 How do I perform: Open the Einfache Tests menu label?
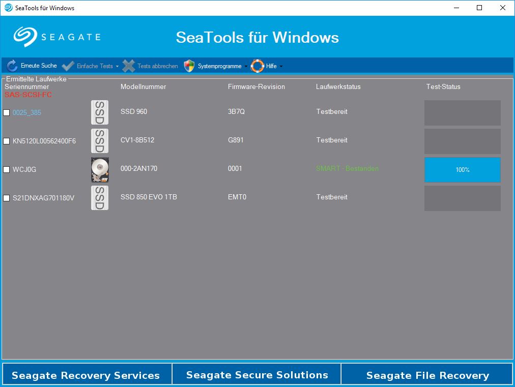pos(95,66)
